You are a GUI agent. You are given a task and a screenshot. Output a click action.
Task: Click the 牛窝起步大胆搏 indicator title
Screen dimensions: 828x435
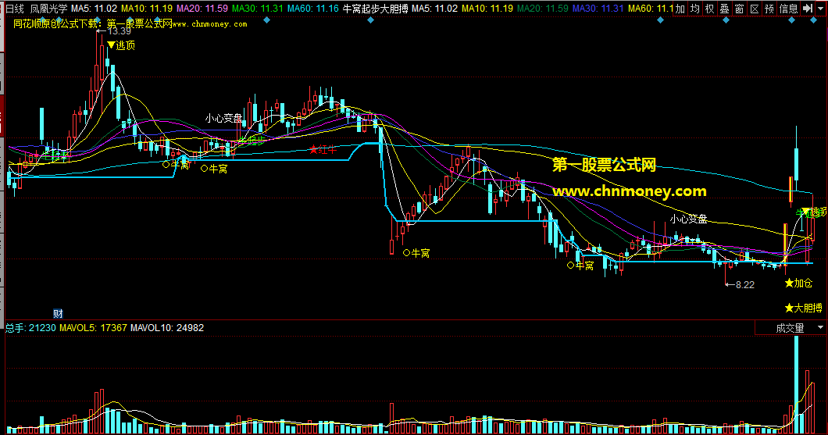point(376,9)
